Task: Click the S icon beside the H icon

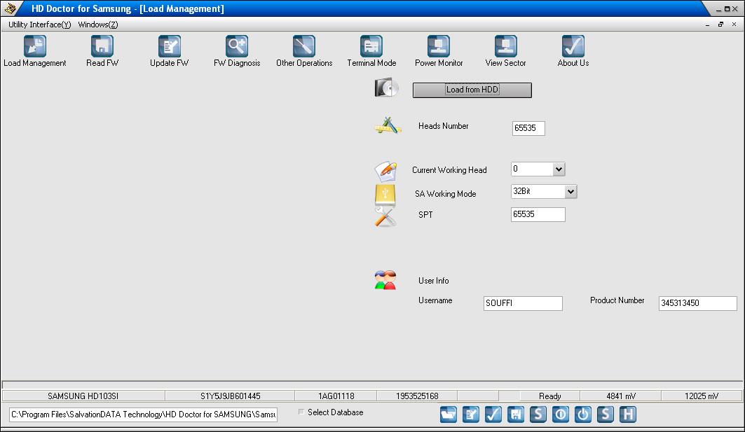Action: click(606, 414)
